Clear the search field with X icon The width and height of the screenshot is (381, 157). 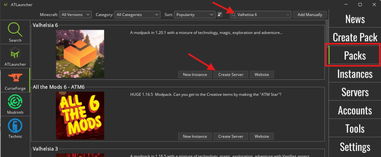pos(288,15)
